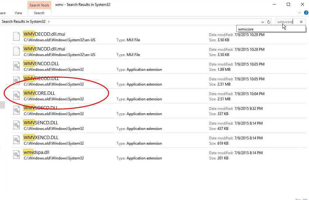The image size is (309, 200).
Task: Click the 337 KB size value
Action: (223, 114)
